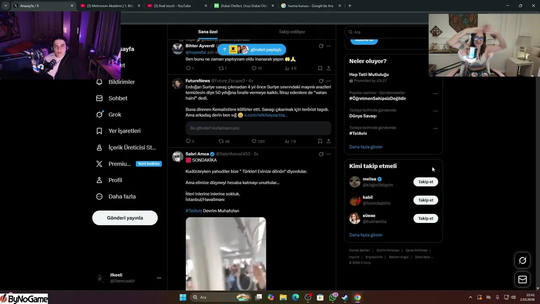Follow кüвяα with Takip et
Viewport: 540px width, 304px height.
426,218
